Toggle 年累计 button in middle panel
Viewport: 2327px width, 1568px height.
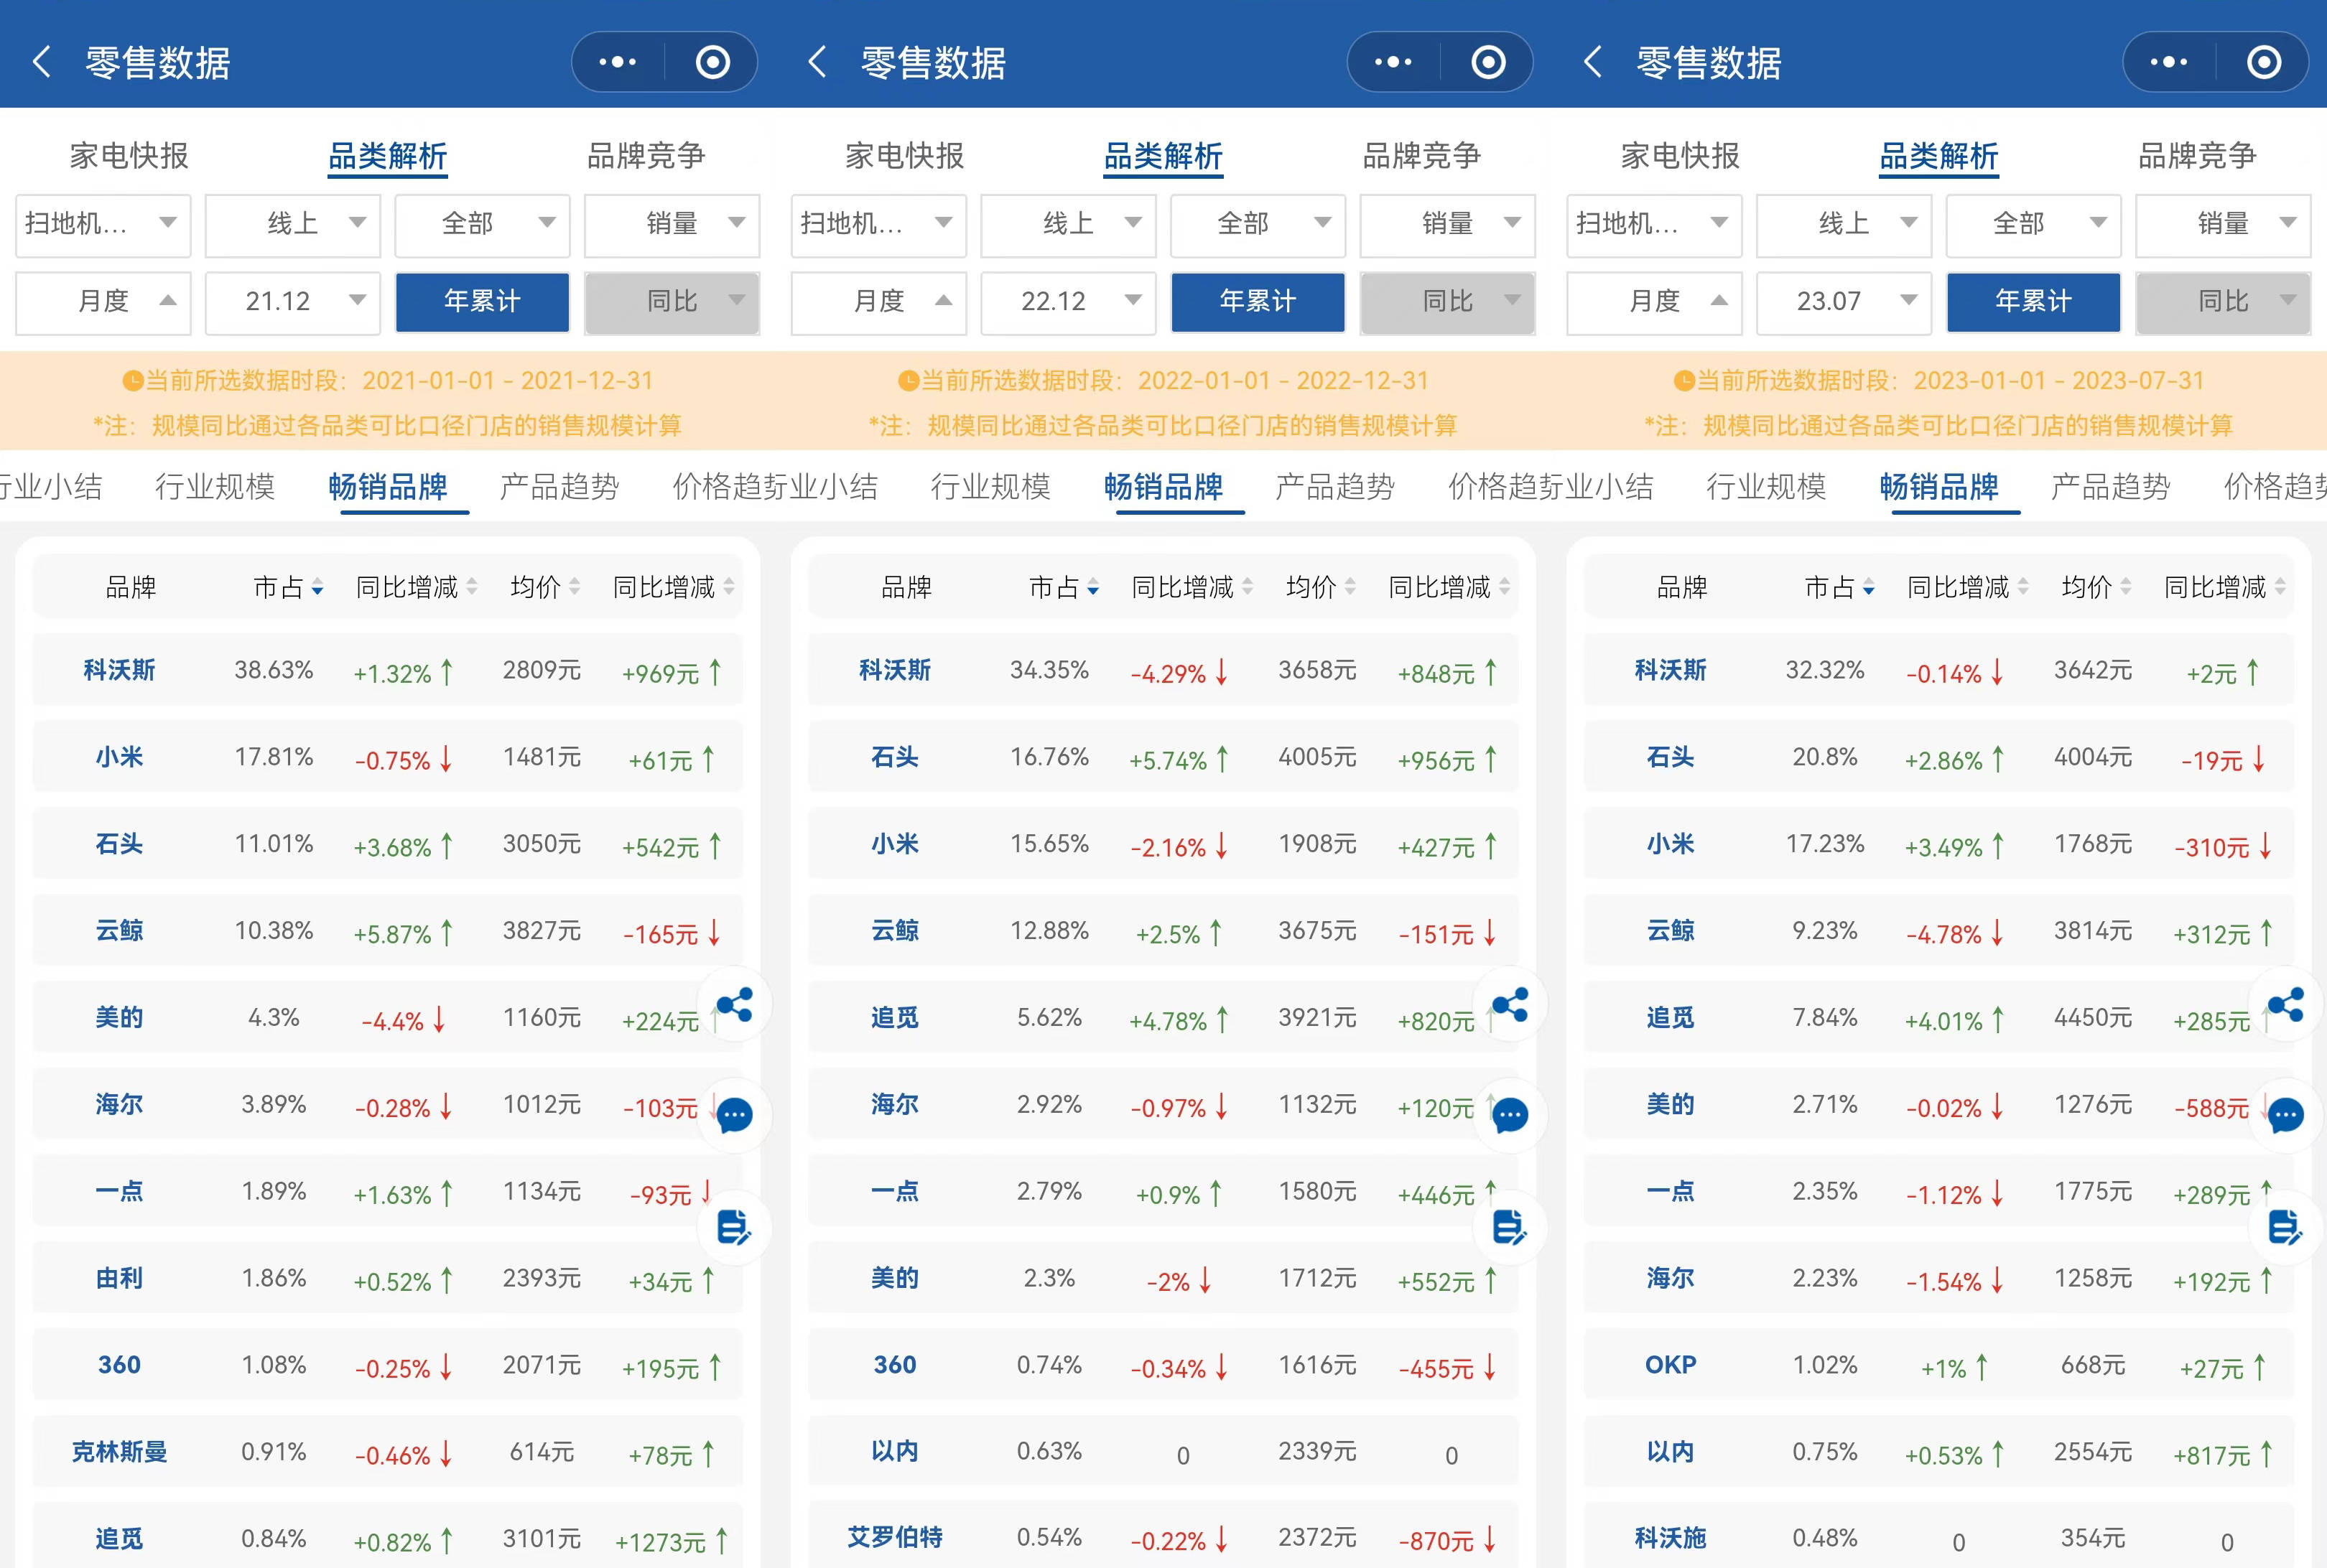tap(1258, 301)
